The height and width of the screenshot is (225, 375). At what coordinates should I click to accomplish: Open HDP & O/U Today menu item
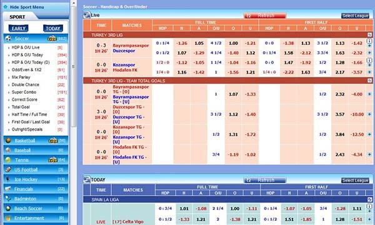tap(27, 55)
